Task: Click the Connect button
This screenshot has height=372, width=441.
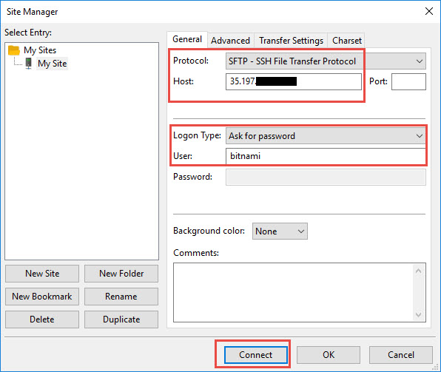Action: coord(256,355)
